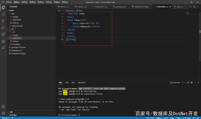The height and width of the screenshot is (119, 201).
Task: Click the feedback icon in status bar
Action: pyautogui.click(x=194, y=118)
